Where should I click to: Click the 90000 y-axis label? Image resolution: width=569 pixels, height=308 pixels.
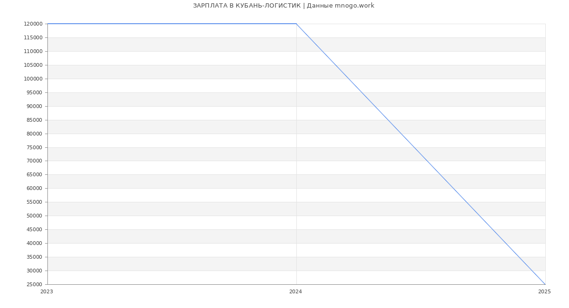(34, 106)
